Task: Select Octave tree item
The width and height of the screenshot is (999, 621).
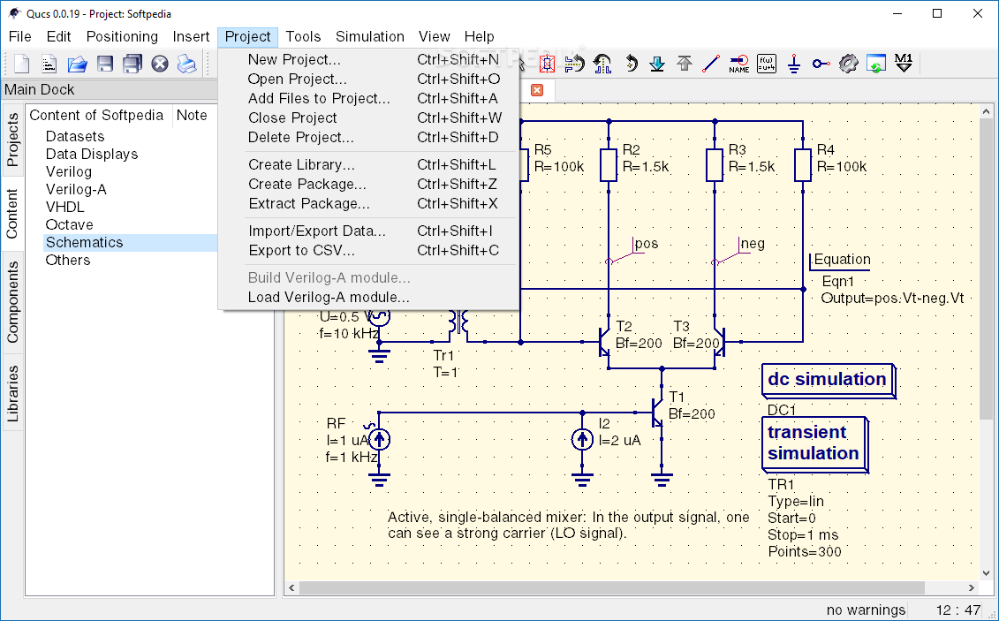Action: pos(69,225)
